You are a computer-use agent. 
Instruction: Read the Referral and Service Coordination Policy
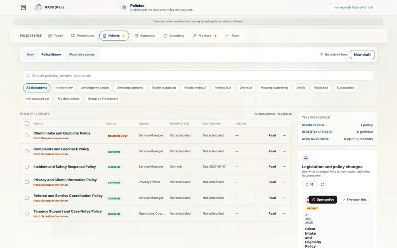[272, 198]
